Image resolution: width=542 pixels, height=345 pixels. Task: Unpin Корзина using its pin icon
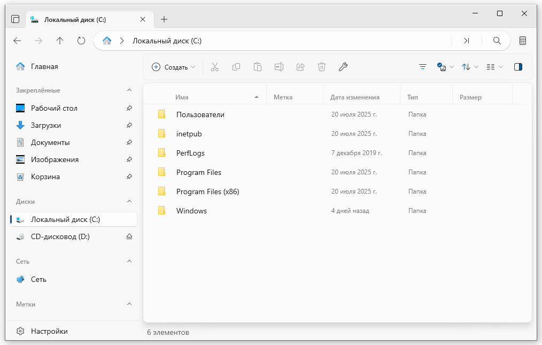[x=129, y=177]
